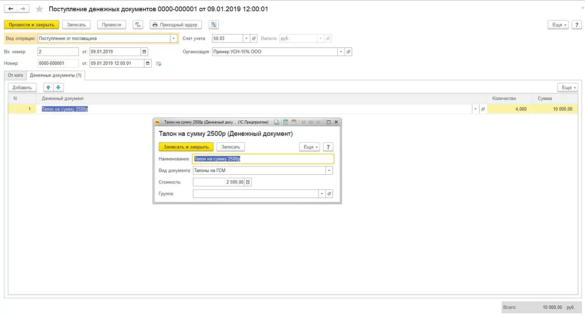Move the table row down
The height and width of the screenshot is (316, 585).
(x=58, y=88)
